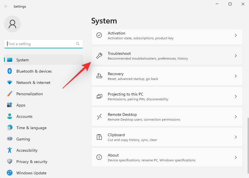Screen dimensions: 249x178
Task: Click the search magnifier icon
Action: 78,44
